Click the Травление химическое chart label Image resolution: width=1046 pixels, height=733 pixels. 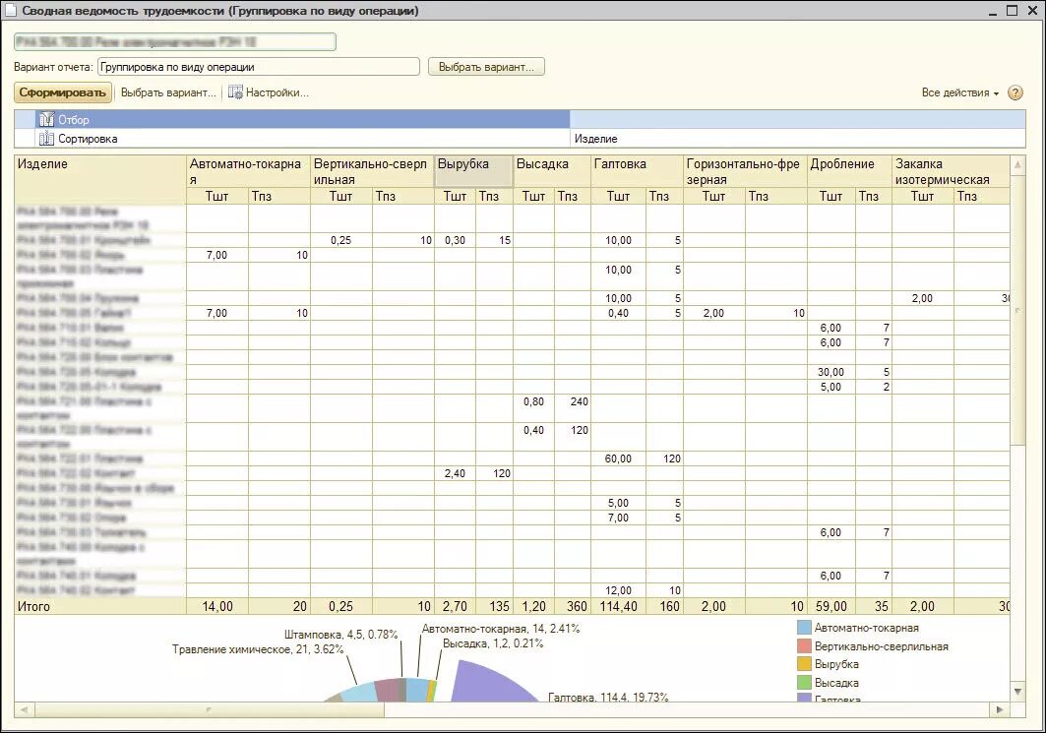point(258,649)
